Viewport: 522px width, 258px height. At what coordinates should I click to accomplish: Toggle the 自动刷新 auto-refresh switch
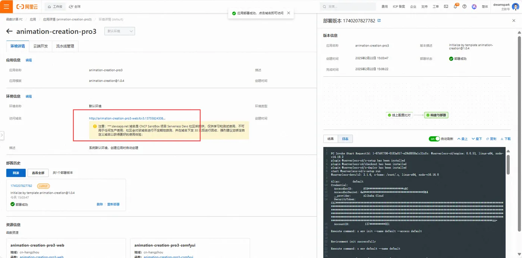point(434,139)
